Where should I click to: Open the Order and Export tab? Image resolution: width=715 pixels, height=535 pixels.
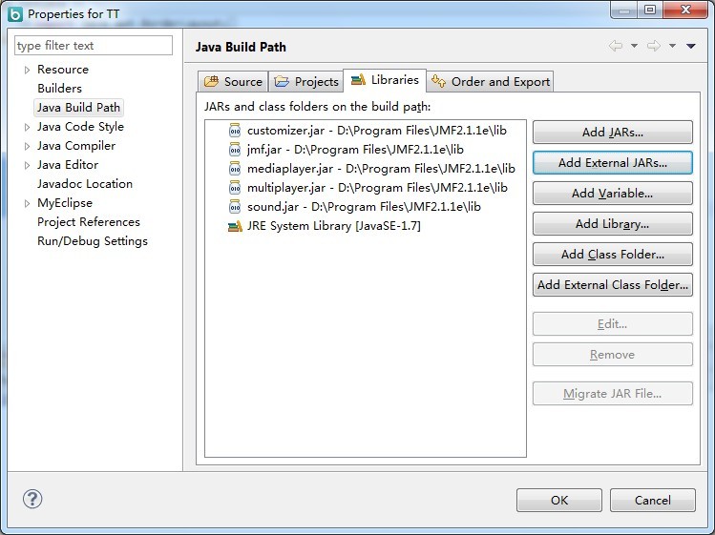pos(491,82)
